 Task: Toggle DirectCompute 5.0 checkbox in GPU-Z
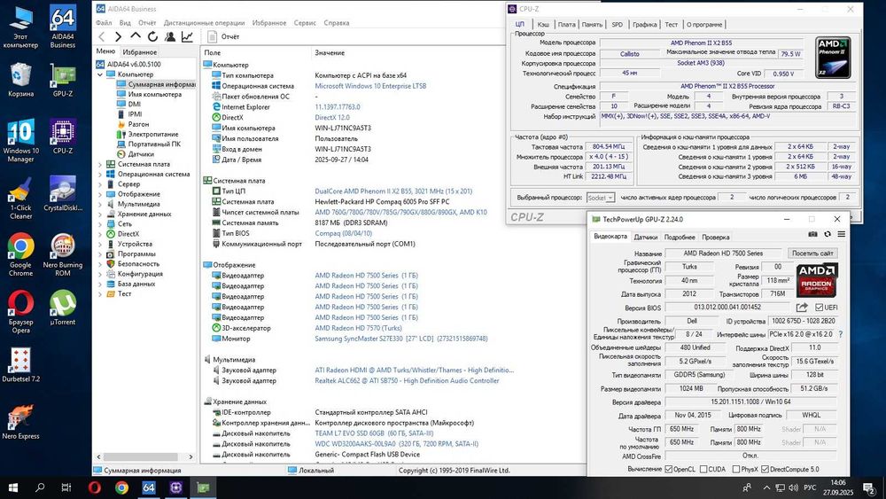point(766,469)
